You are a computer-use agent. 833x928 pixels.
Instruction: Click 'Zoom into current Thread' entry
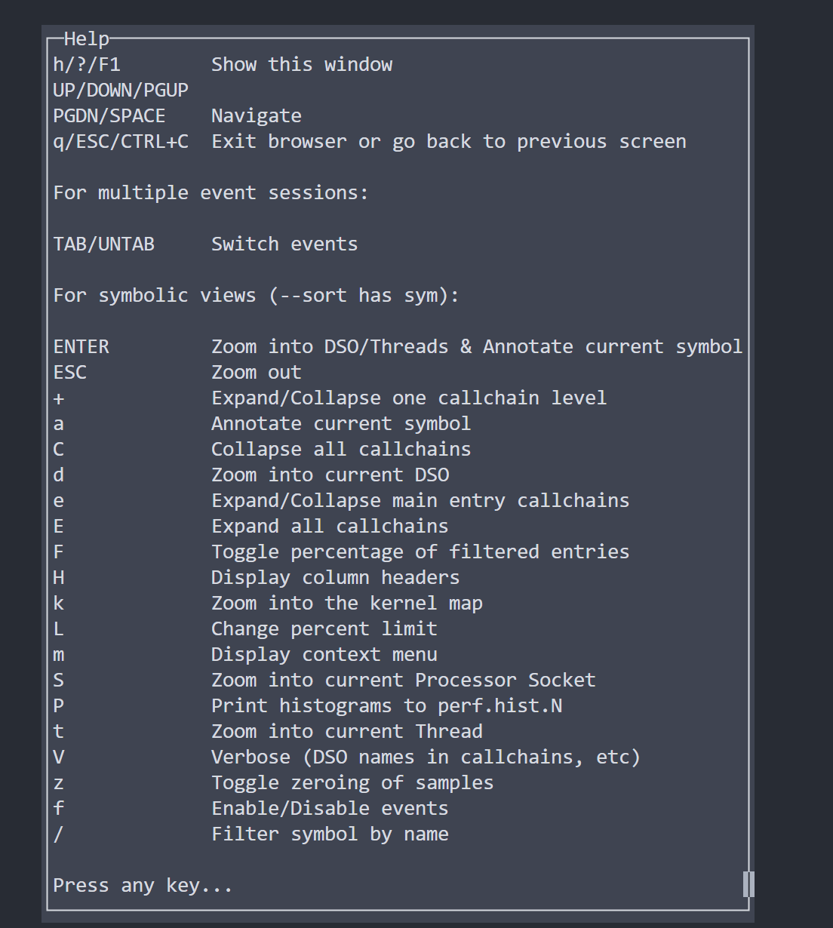click(x=346, y=731)
